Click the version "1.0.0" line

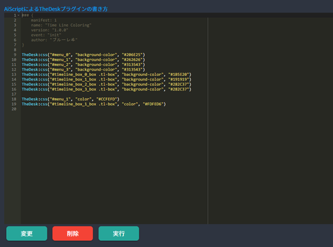49,30
